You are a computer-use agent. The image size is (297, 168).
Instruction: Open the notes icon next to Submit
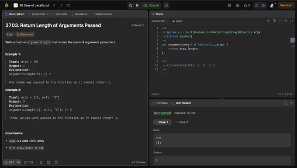point(166,5)
